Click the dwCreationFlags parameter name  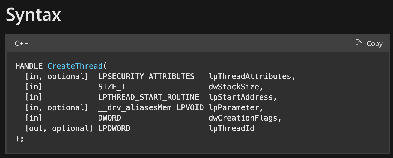coord(243,118)
